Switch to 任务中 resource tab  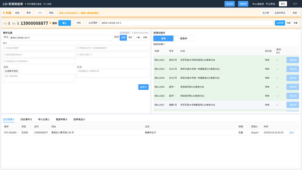pyautogui.click(x=183, y=39)
